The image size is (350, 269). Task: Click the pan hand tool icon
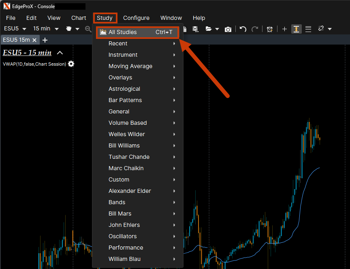coord(69,29)
